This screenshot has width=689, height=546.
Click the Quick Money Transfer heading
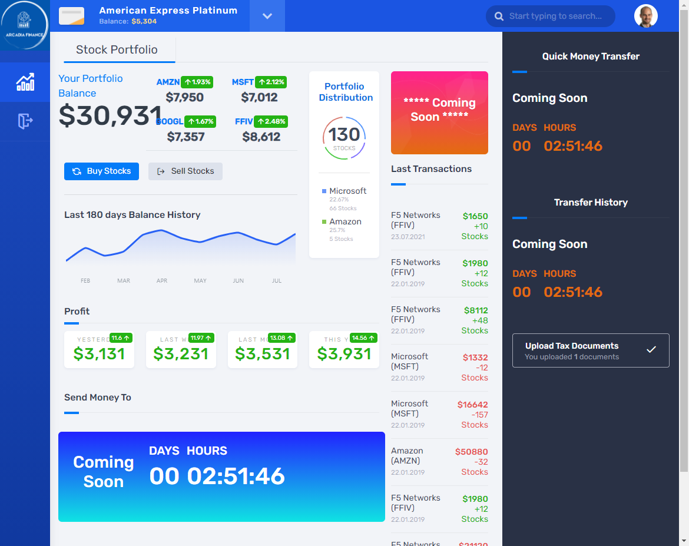pos(591,57)
